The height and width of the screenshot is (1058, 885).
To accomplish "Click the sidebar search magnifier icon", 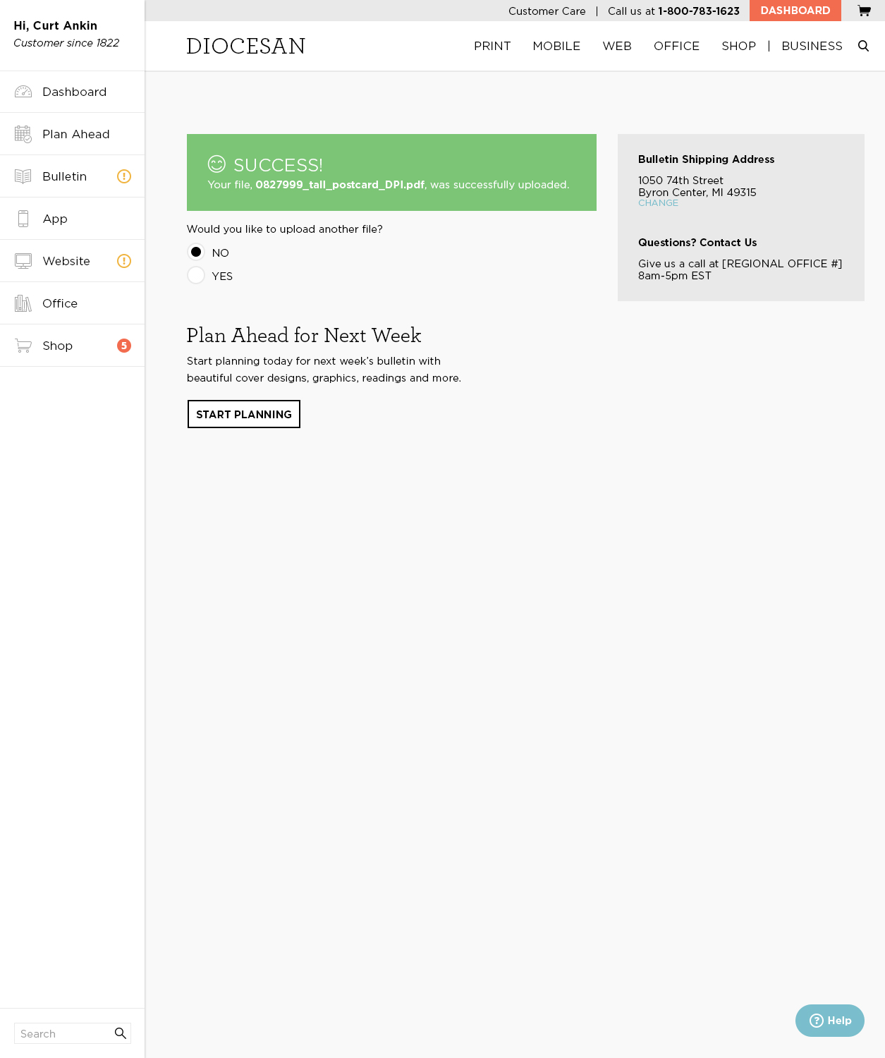I will pyautogui.click(x=121, y=1033).
